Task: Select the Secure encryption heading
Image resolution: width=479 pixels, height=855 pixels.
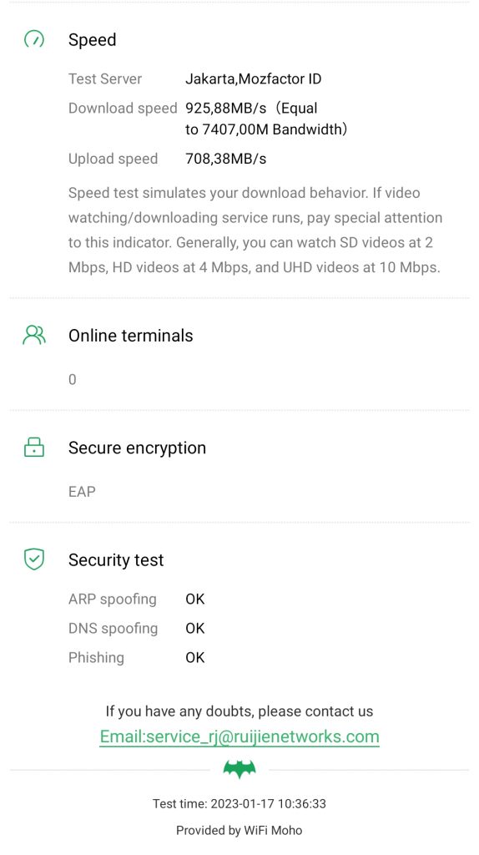Action: point(138,448)
